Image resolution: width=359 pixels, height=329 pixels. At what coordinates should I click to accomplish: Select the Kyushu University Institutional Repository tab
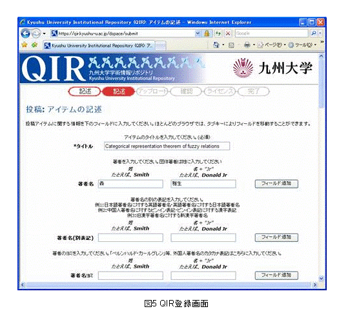pyautogui.click(x=99, y=46)
